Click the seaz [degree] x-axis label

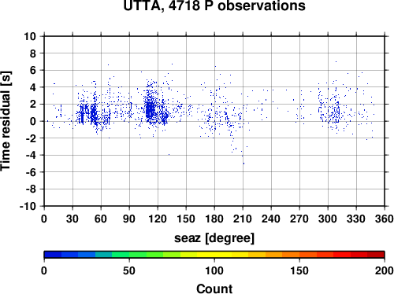214,238
